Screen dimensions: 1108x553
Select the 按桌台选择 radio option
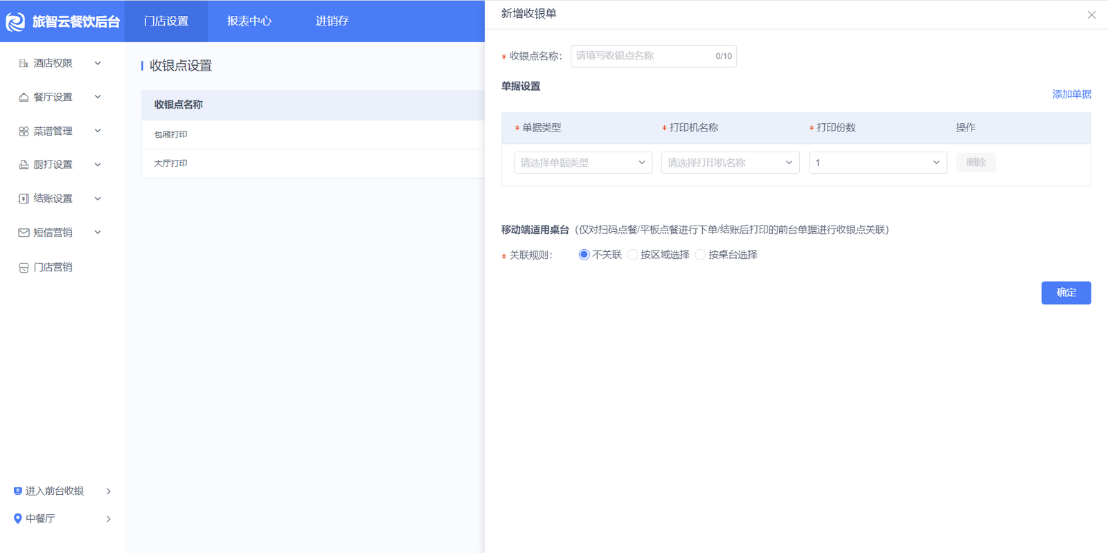700,255
